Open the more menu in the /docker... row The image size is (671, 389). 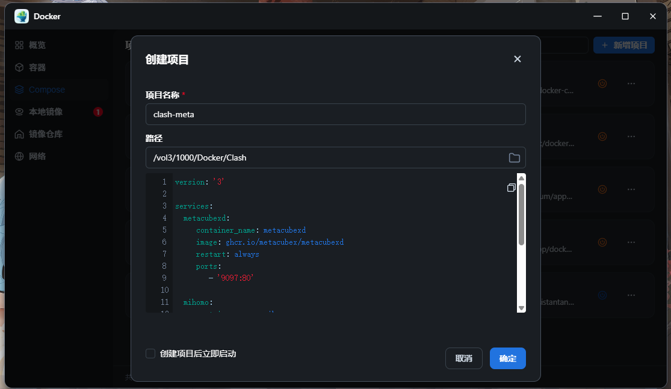pyautogui.click(x=631, y=137)
